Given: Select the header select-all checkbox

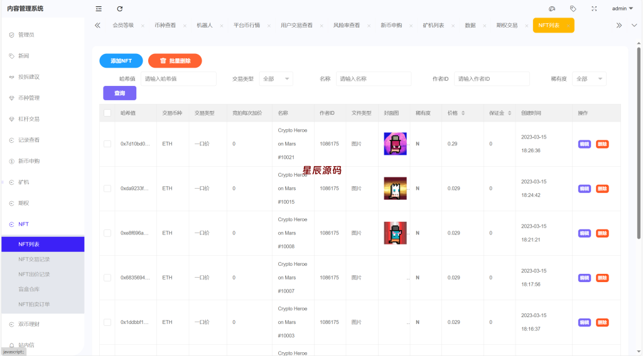Looking at the screenshot, I should tap(107, 113).
